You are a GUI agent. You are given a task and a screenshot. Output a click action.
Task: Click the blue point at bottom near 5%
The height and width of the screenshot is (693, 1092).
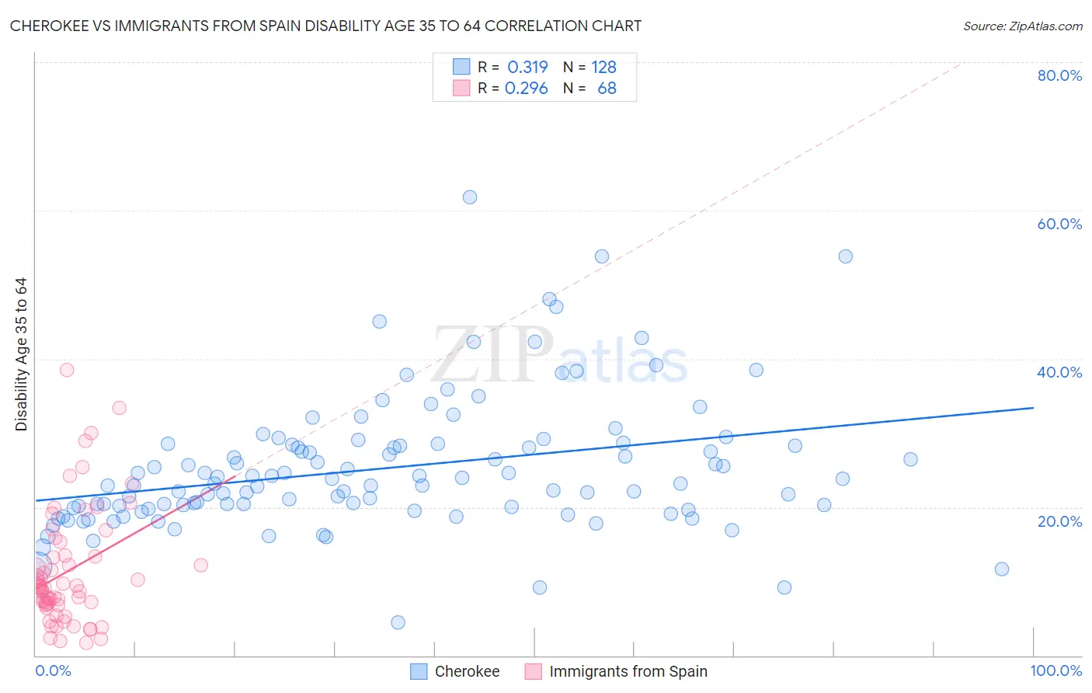pyautogui.click(x=398, y=622)
